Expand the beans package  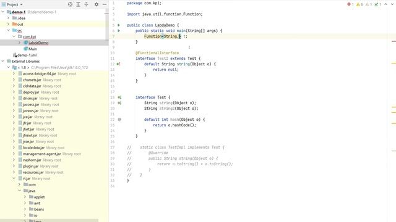(25, 209)
